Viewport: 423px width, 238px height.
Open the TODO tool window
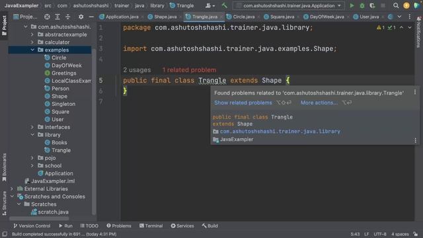[x=89, y=225]
